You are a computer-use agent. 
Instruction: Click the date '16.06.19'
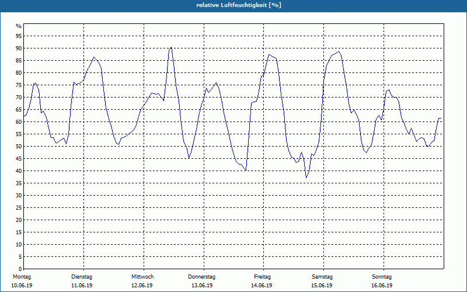tap(382, 286)
